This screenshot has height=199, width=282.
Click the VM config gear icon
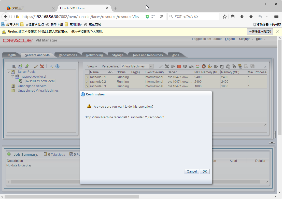234,66
